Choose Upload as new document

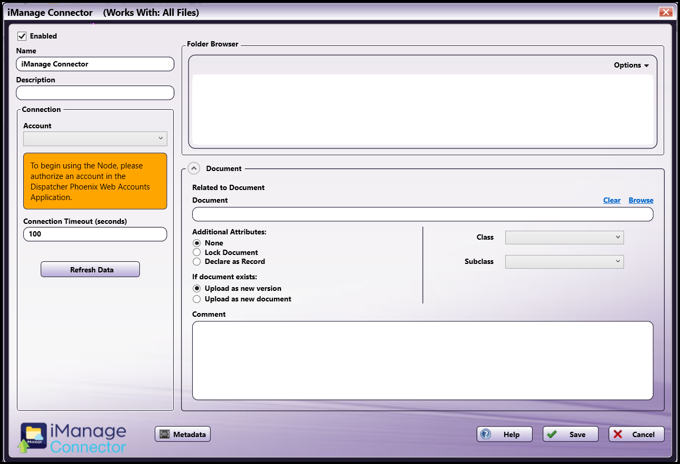pyautogui.click(x=196, y=299)
